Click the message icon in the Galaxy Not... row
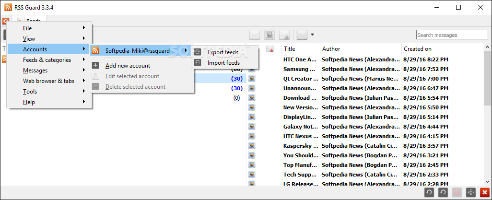The image size is (492, 200). (251, 127)
